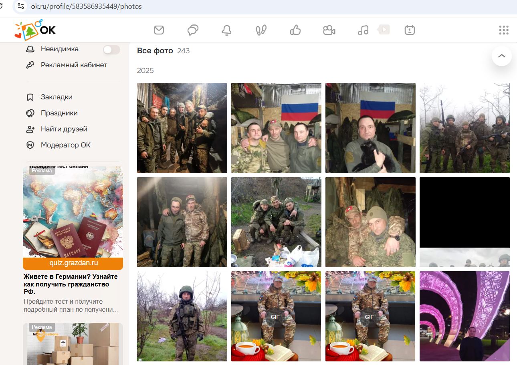Open the events calendar icon

410,29
